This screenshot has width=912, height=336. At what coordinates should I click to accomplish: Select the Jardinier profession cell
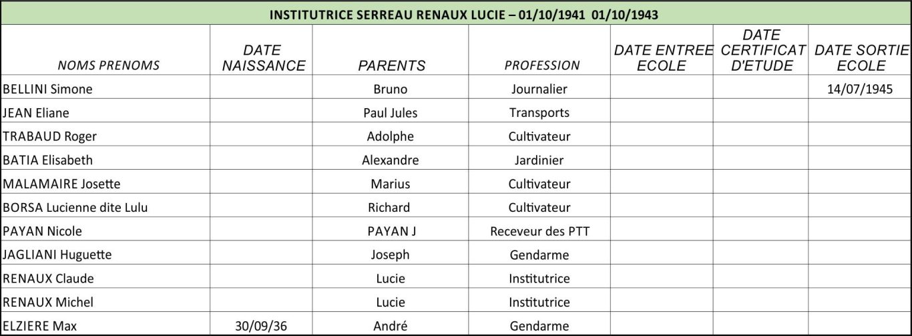pos(539,160)
